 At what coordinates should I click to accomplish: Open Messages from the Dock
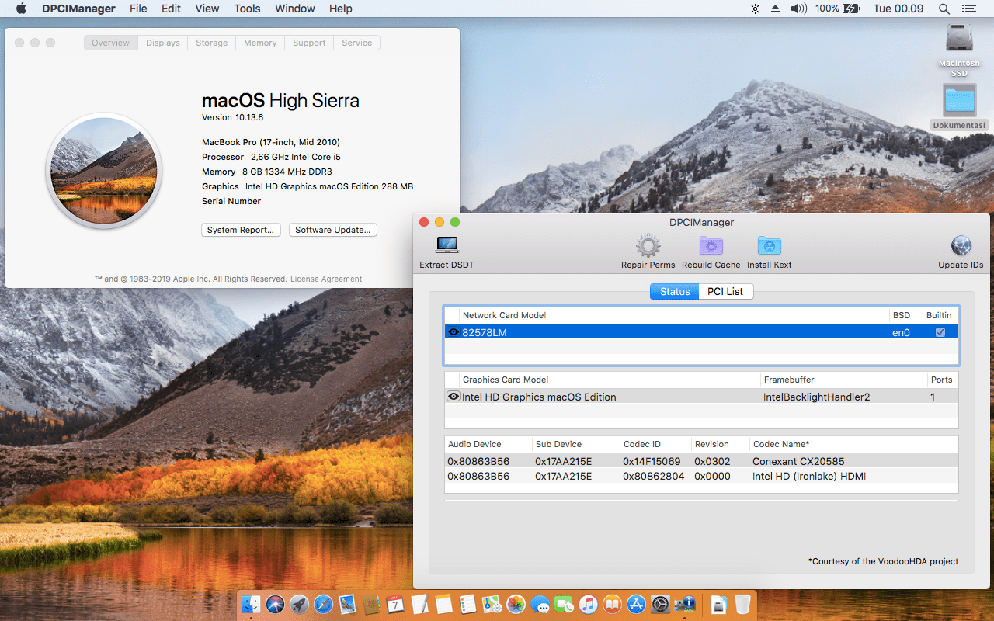tap(540, 605)
